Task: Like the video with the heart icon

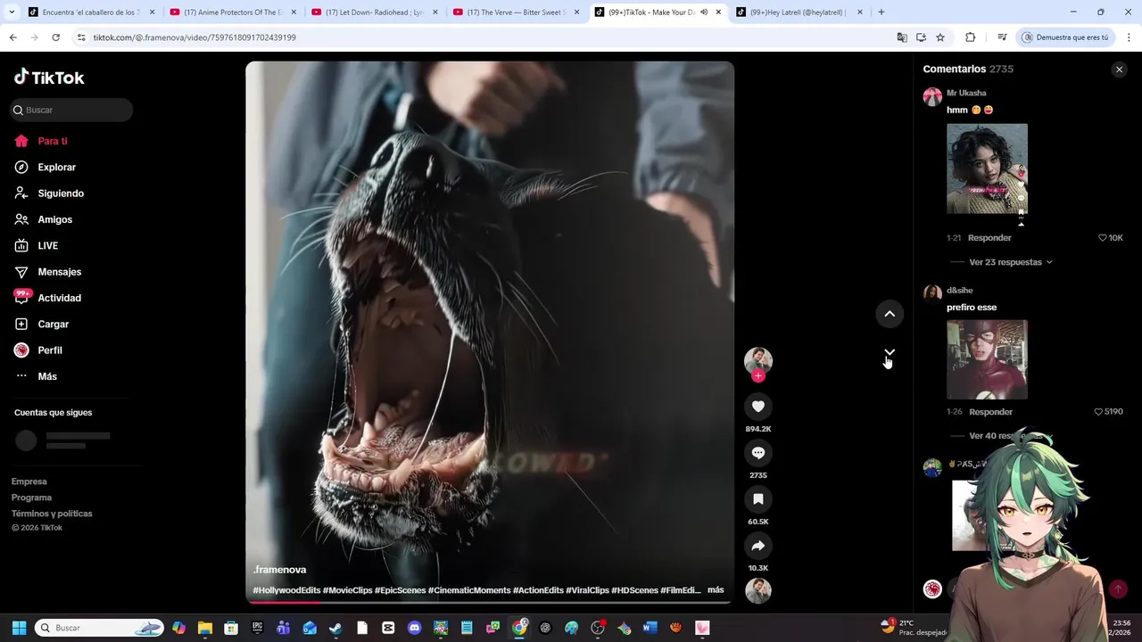Action: (x=758, y=407)
